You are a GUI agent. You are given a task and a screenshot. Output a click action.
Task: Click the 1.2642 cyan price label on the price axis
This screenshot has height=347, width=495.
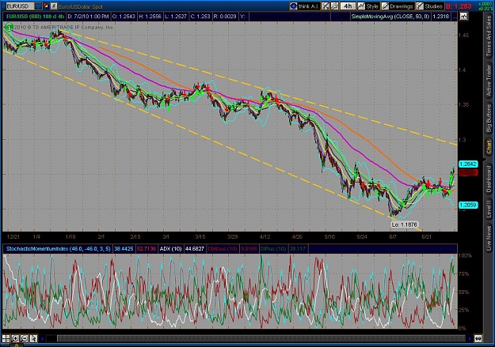click(468, 164)
